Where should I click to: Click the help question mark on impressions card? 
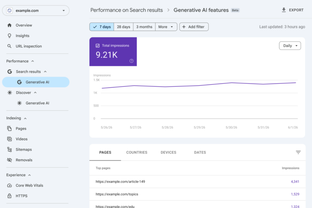[132, 61]
